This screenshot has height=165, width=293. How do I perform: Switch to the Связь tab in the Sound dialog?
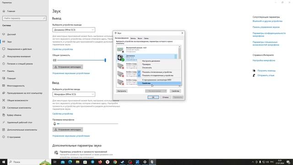point(146,38)
